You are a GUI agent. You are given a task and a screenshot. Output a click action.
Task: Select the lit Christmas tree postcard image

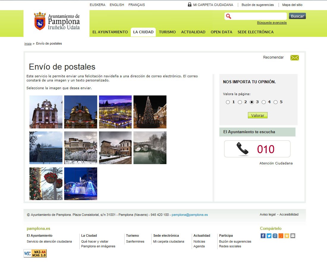point(150,112)
